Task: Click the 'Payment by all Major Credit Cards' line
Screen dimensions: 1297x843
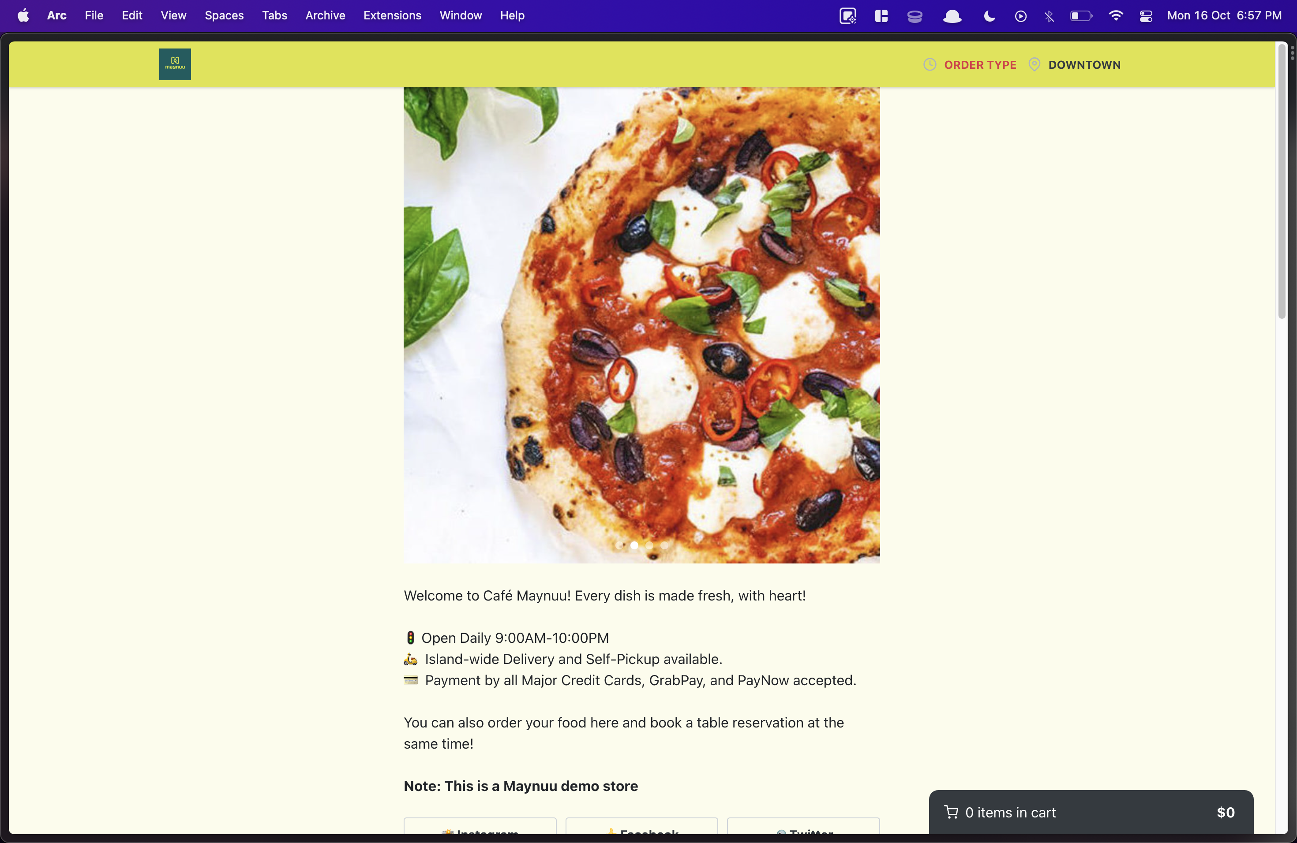Action: coord(640,680)
